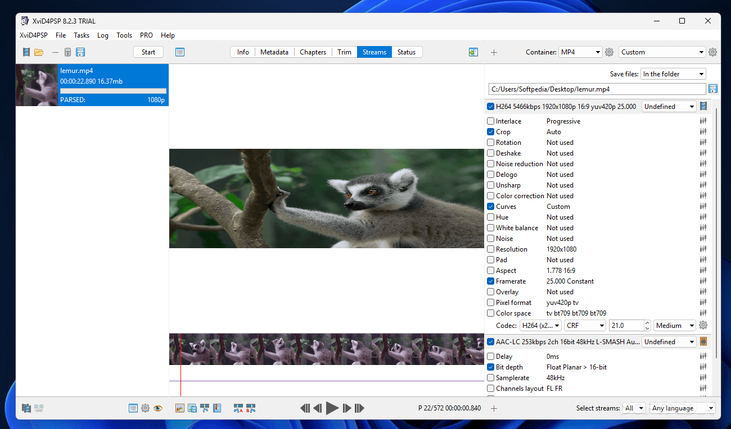Image resolution: width=731 pixels, height=429 pixels.
Task: Click the floppy disk save icon in top toolbar
Action: click(x=80, y=52)
